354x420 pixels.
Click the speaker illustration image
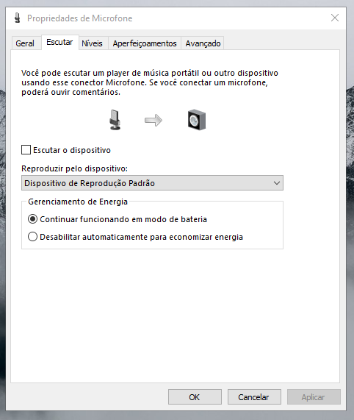(x=197, y=120)
